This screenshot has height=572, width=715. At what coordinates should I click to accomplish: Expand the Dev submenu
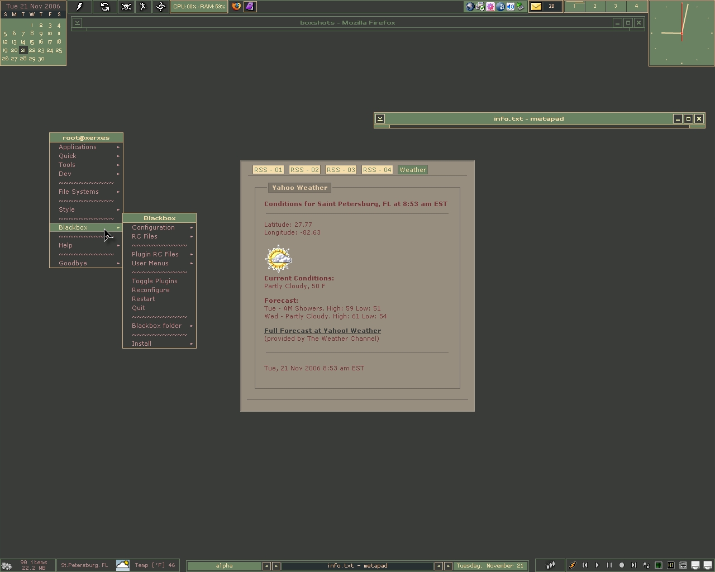(86, 174)
